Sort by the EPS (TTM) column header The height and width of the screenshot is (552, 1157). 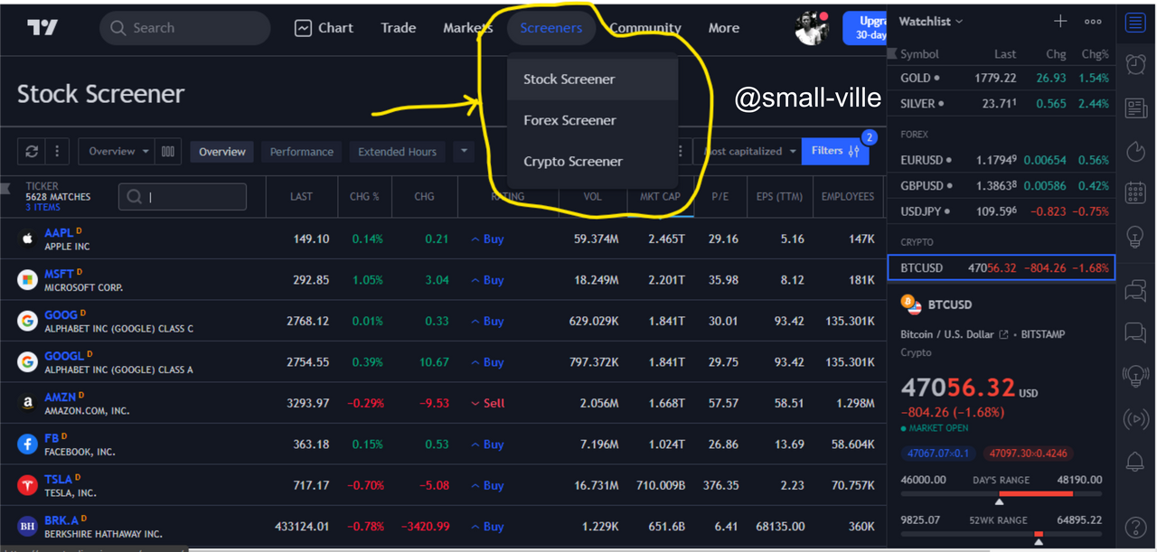779,196
